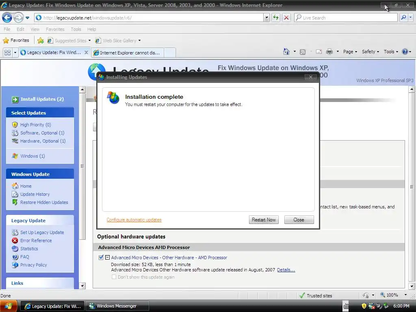Click the Forward navigation arrow

pos(18,18)
